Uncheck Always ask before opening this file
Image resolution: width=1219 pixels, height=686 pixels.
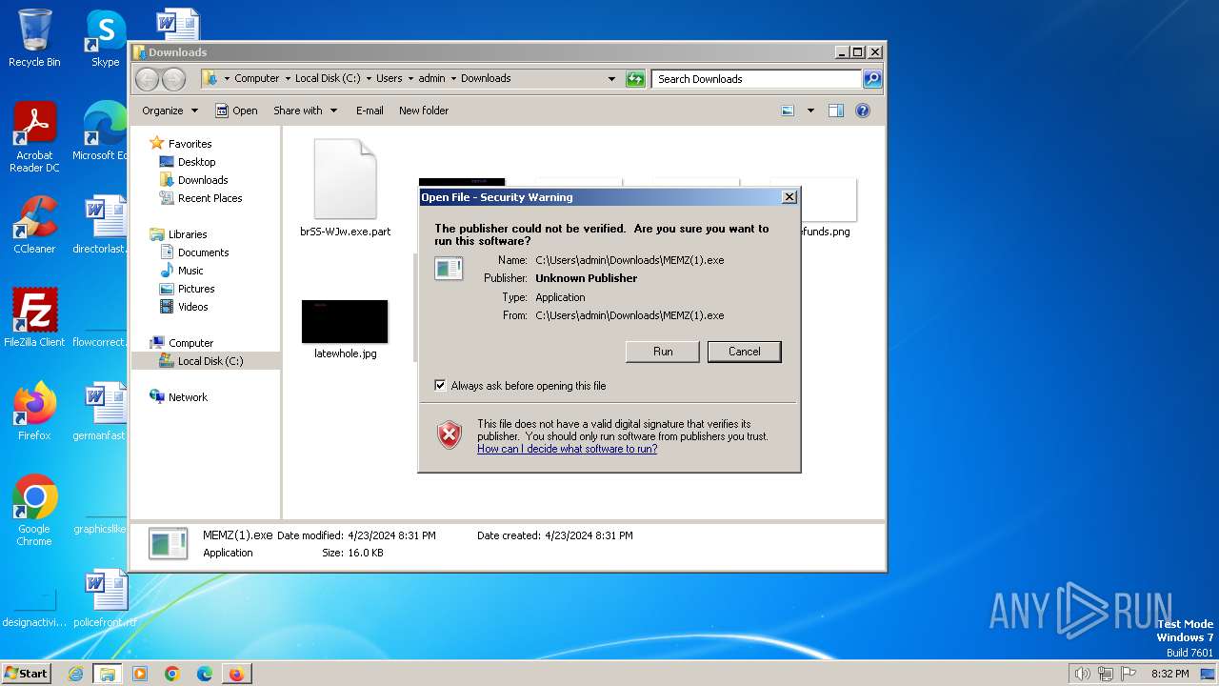[440, 386]
